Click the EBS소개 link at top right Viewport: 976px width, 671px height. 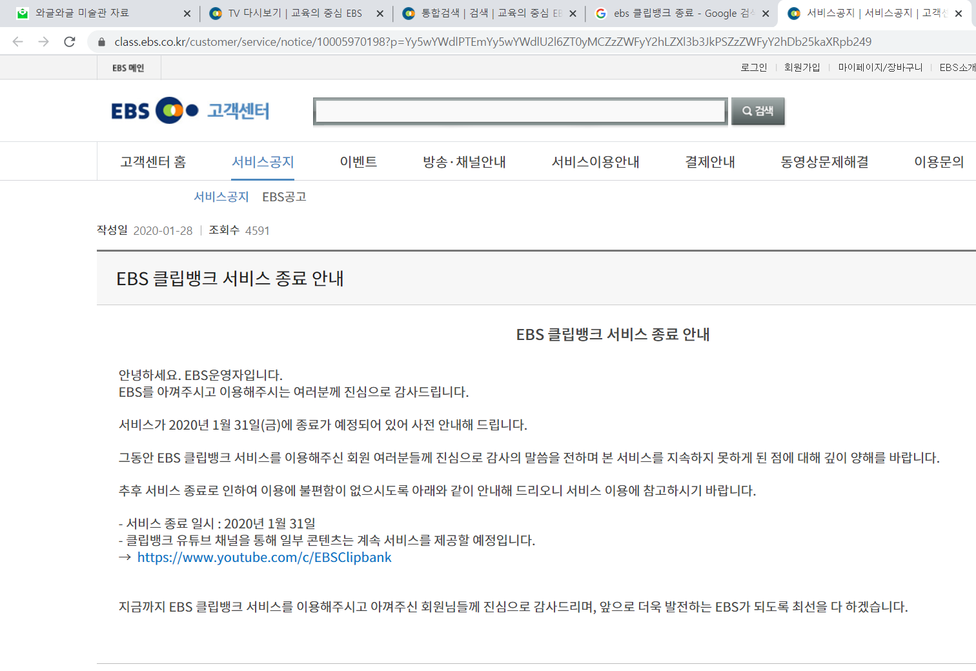(x=957, y=67)
